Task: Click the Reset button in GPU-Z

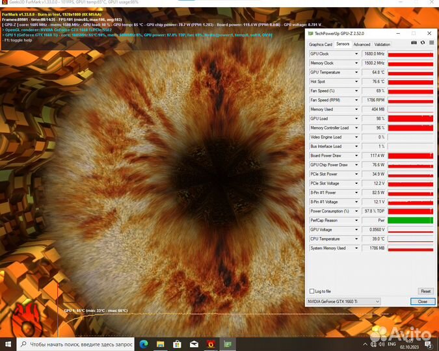Action: pyautogui.click(x=425, y=291)
